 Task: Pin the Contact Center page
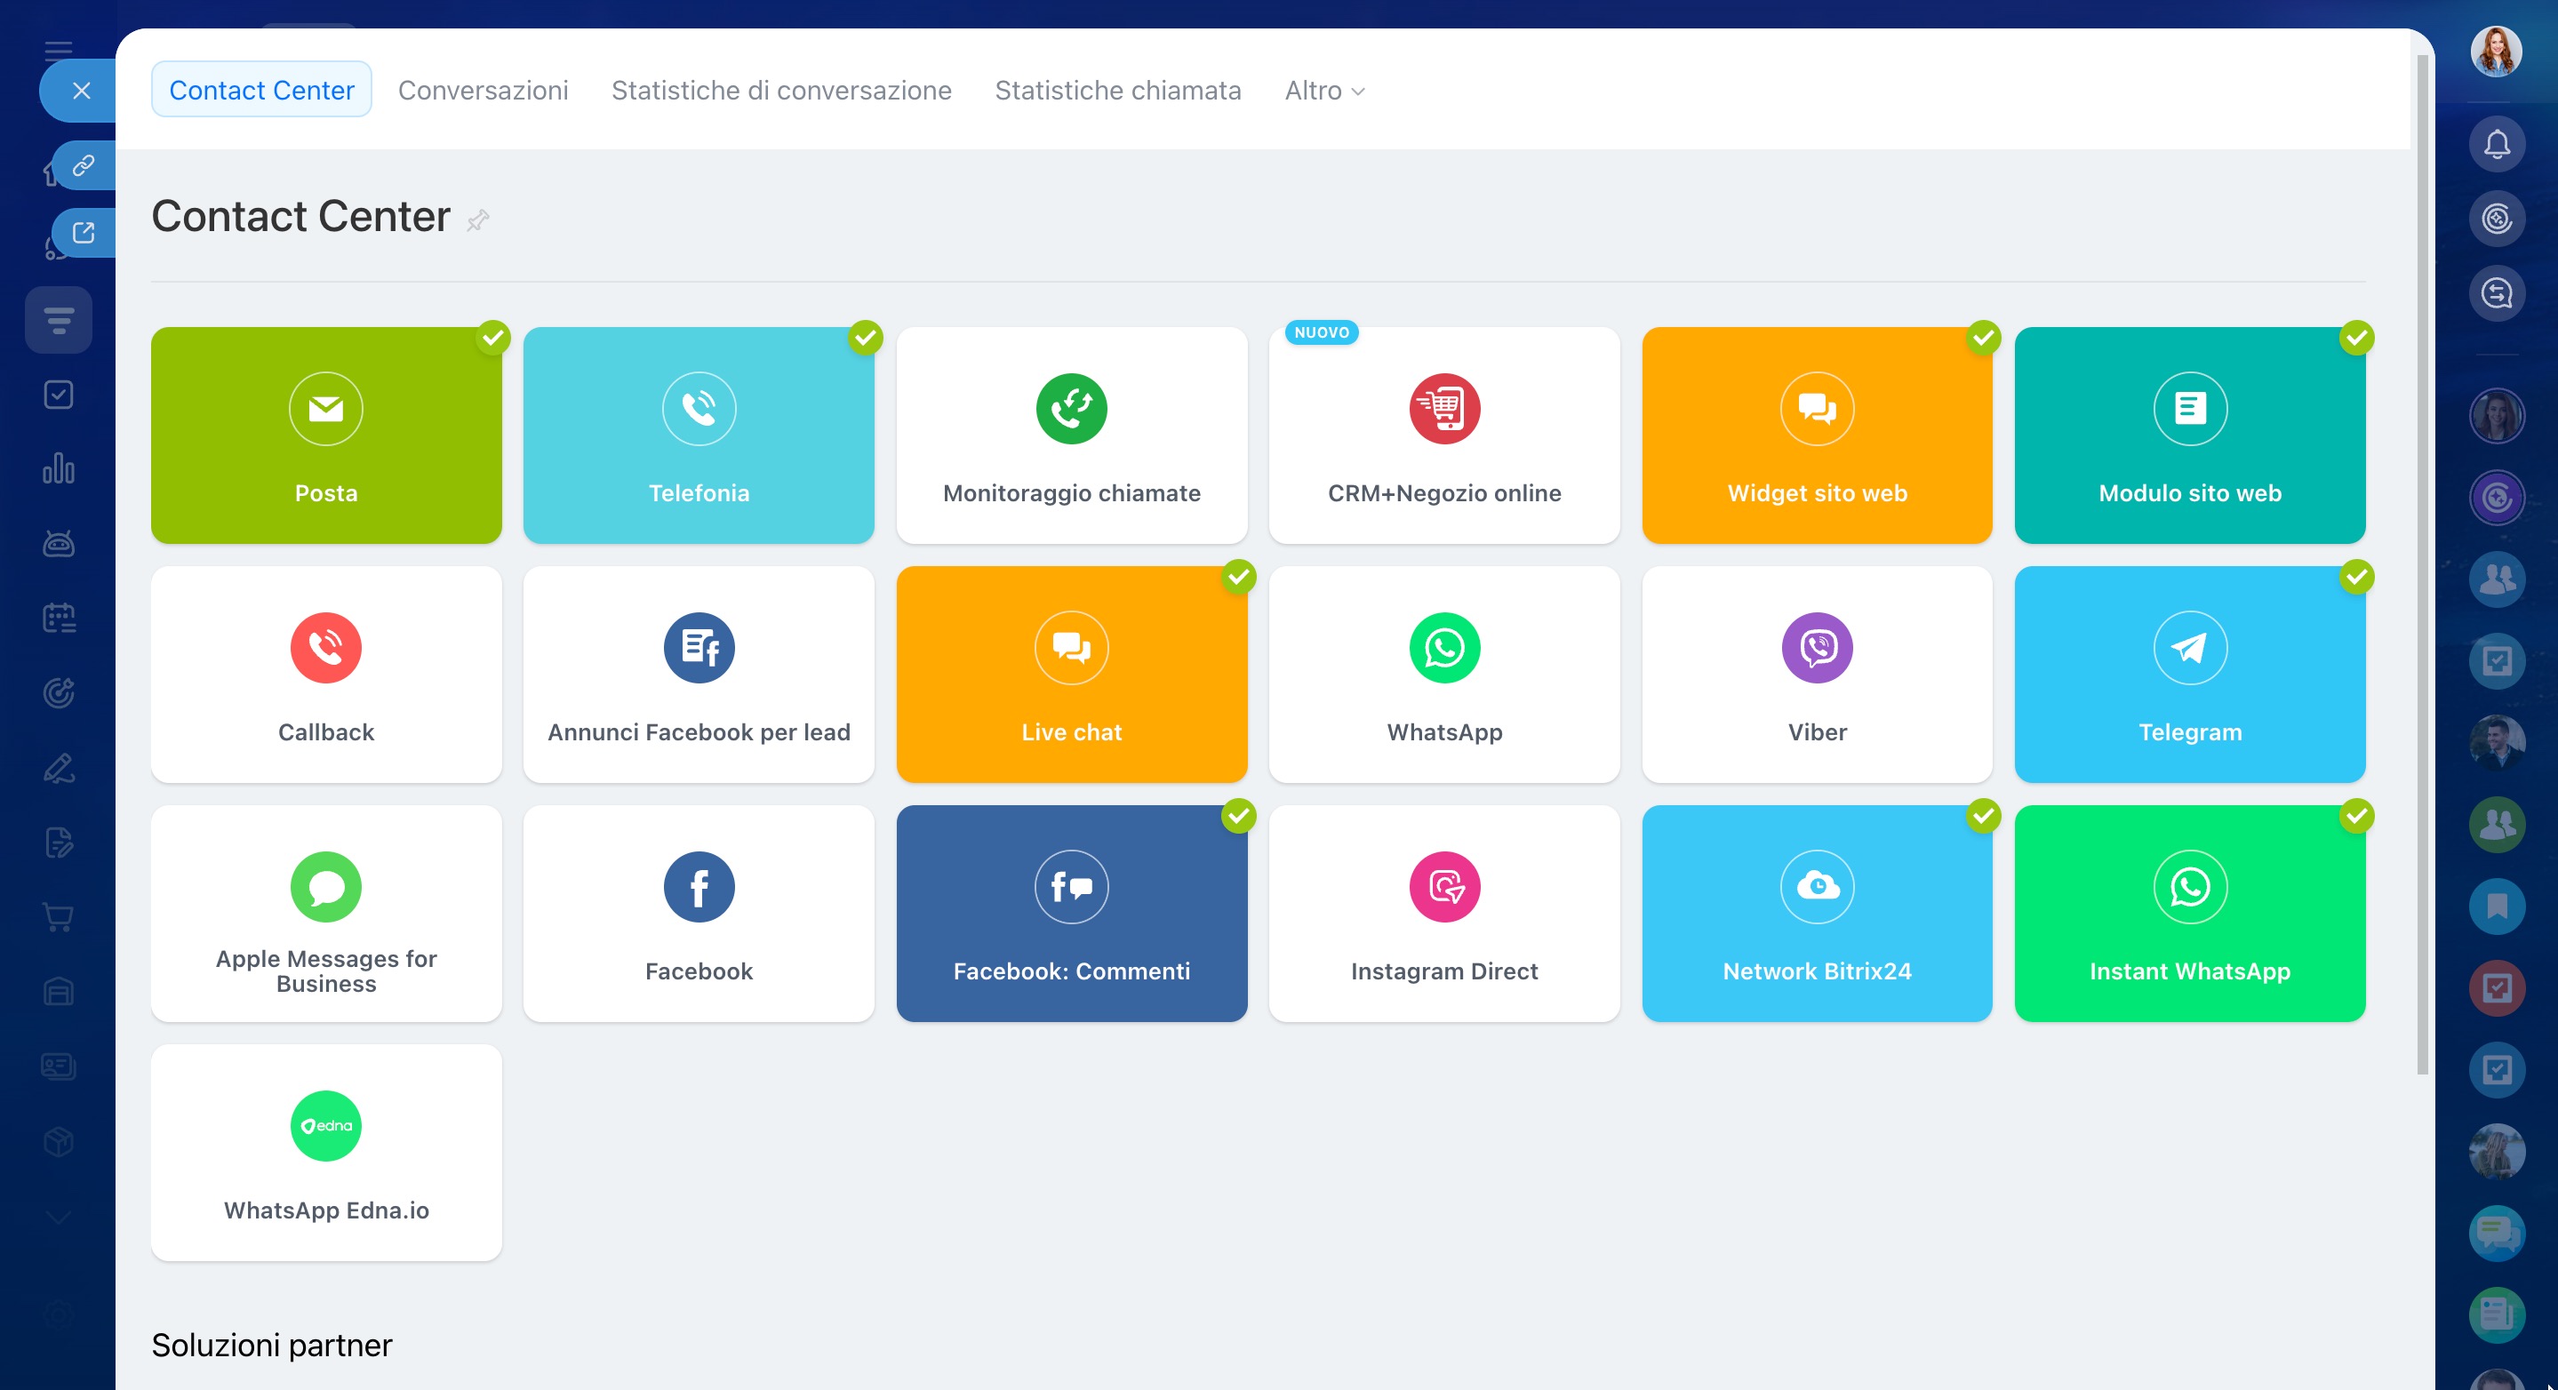[477, 220]
